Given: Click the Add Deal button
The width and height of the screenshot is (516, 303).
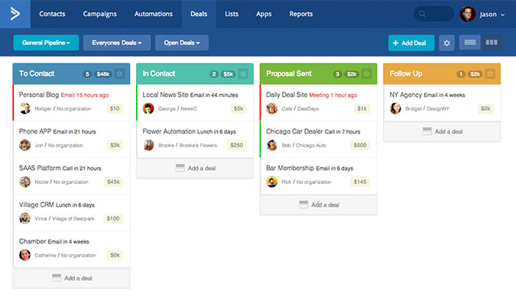Looking at the screenshot, I should coord(411,43).
